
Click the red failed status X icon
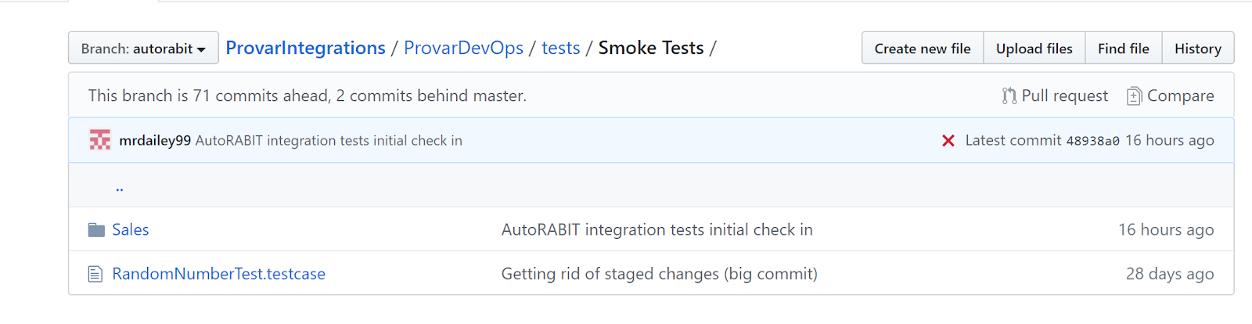(948, 140)
